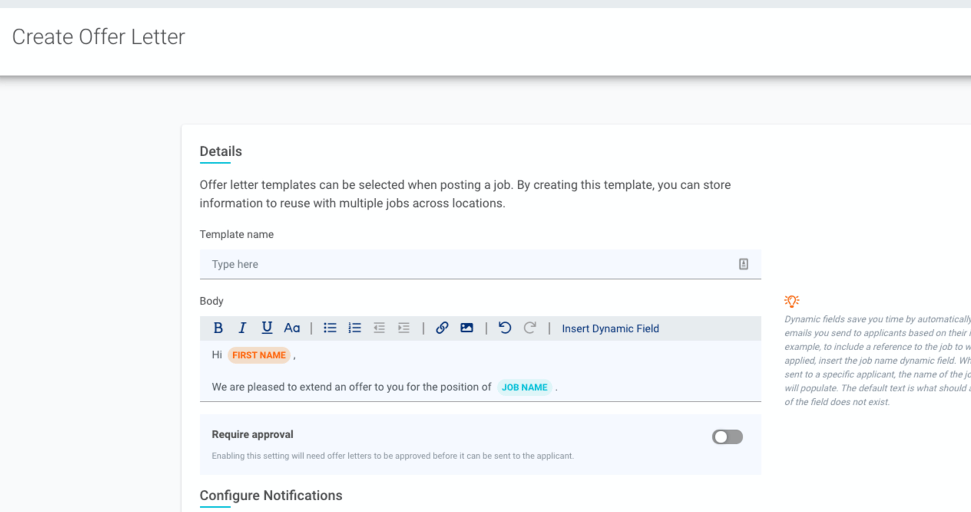Image resolution: width=971 pixels, height=512 pixels.
Task: Insert a bulleted list
Action: point(330,328)
